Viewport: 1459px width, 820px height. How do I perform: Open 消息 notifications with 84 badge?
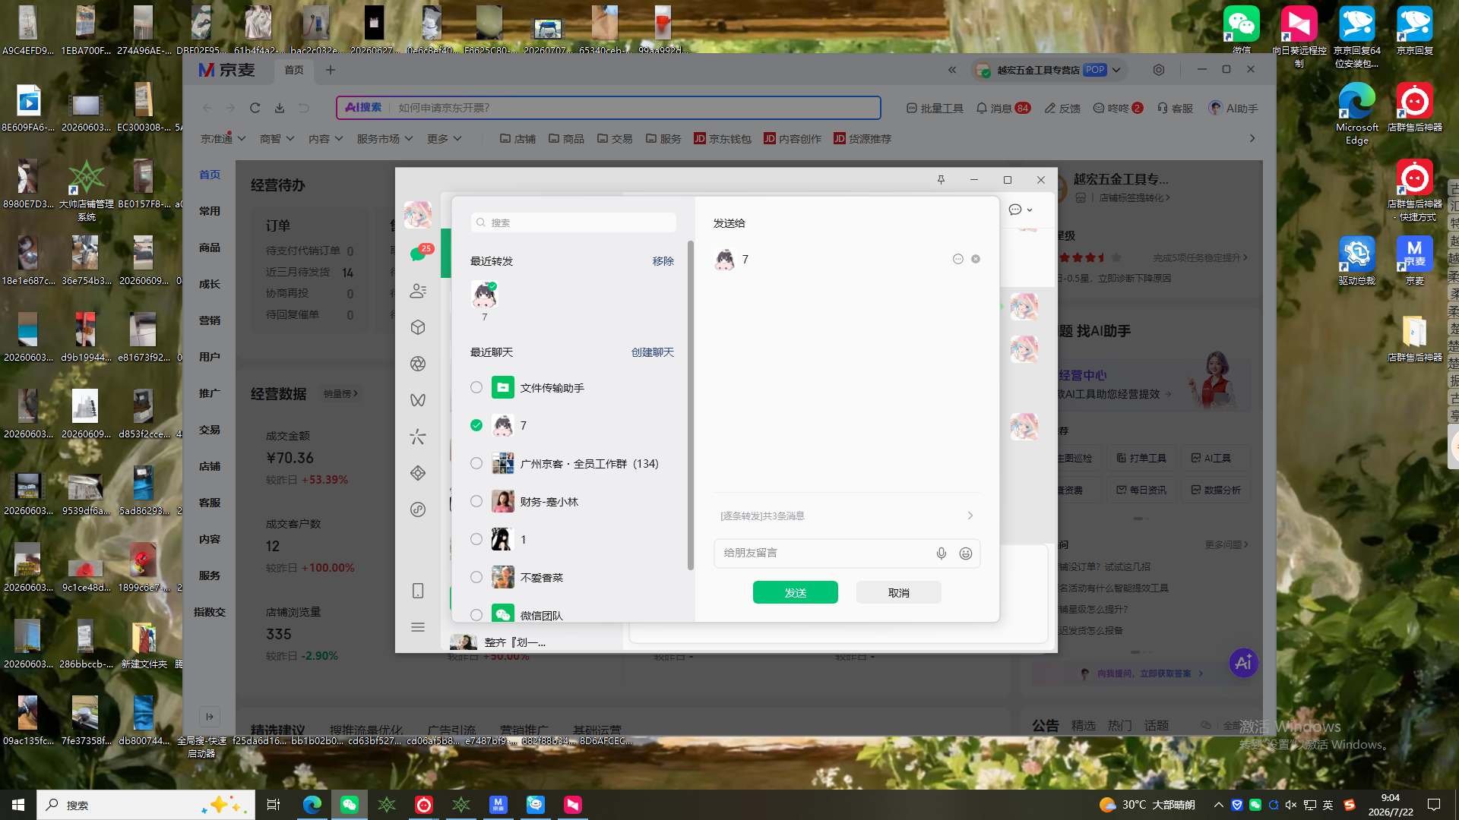point(1003,109)
